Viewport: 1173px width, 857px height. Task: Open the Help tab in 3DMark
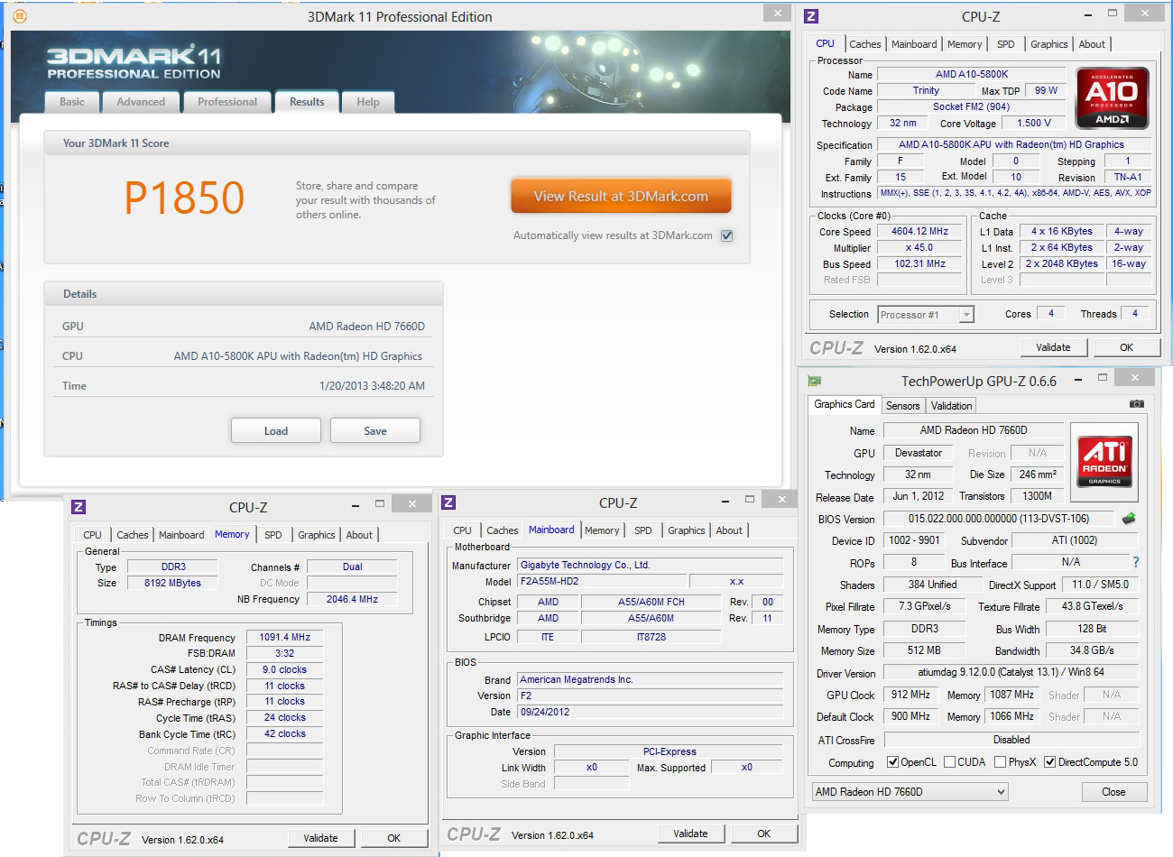tap(368, 102)
